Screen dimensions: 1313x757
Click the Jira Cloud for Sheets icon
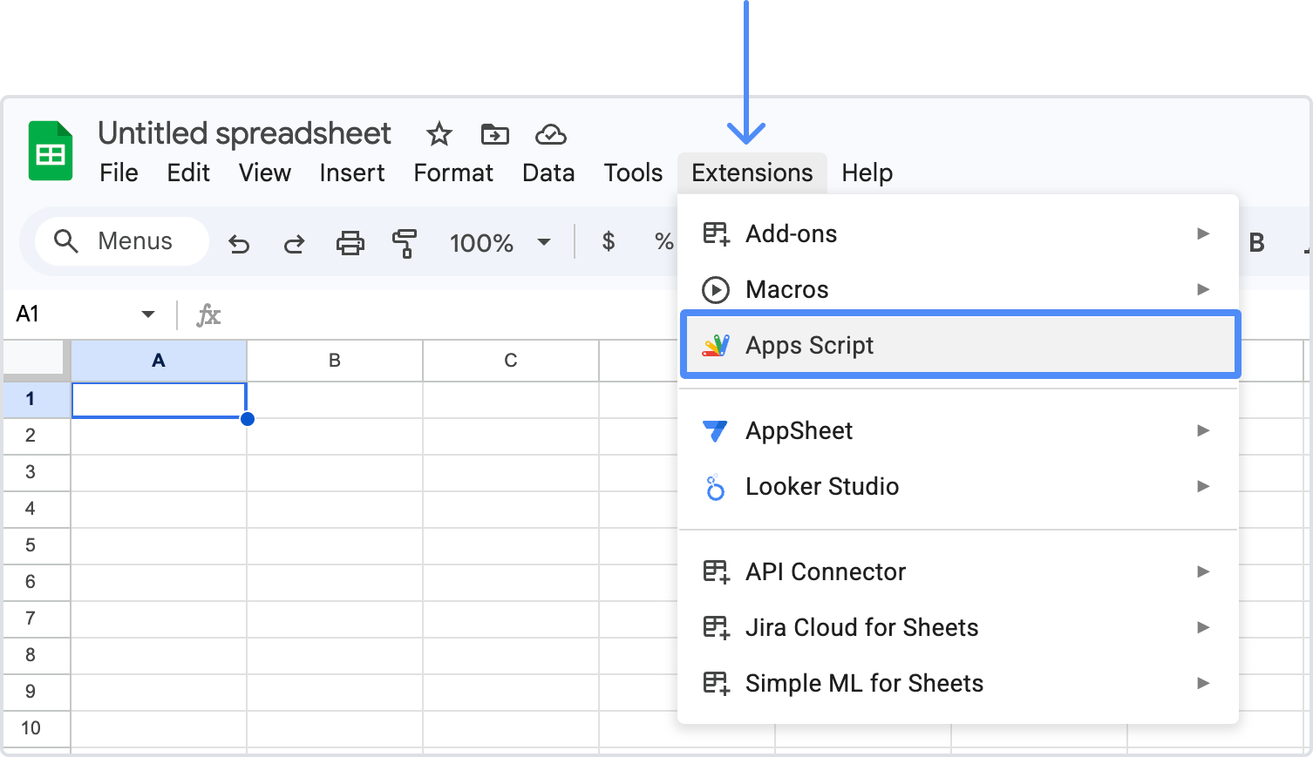pos(717,627)
